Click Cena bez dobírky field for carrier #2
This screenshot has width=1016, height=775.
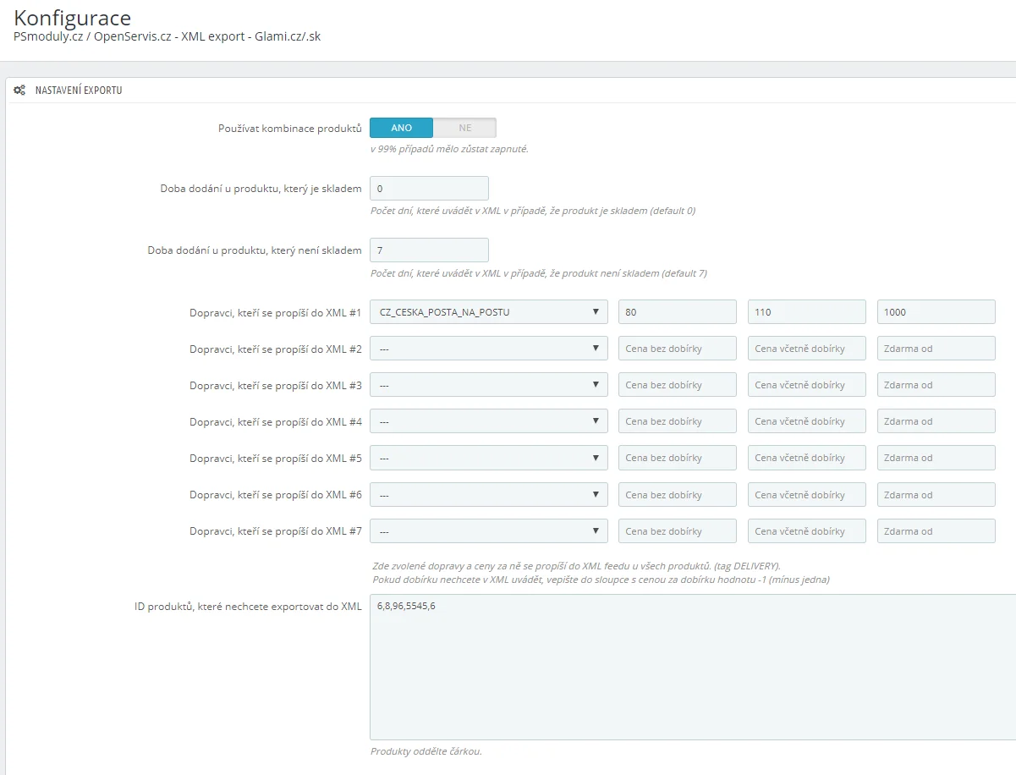(x=677, y=349)
